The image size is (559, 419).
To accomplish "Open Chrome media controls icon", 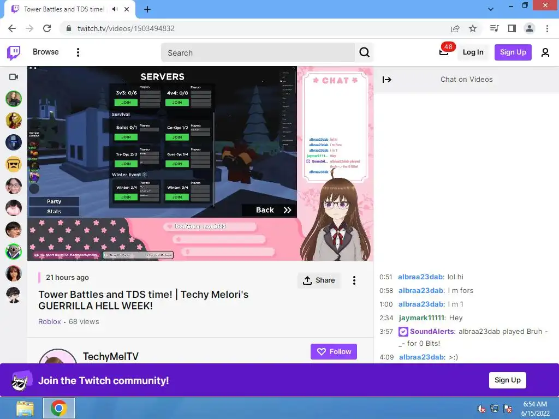I will pyautogui.click(x=494, y=28).
